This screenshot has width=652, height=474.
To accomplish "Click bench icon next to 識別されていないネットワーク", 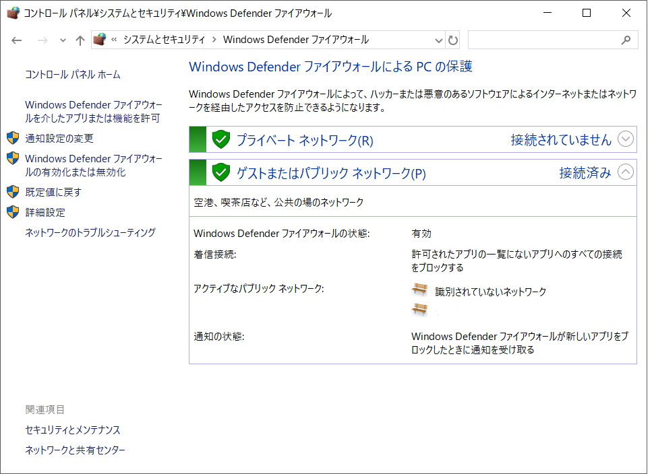I will click(419, 290).
